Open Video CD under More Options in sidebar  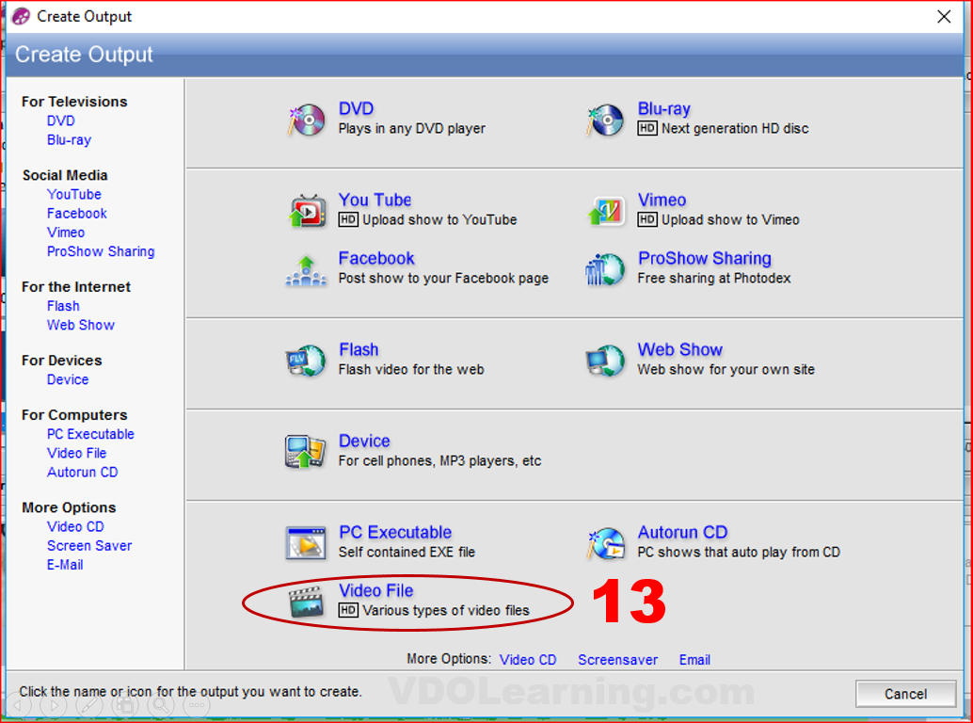coord(75,527)
